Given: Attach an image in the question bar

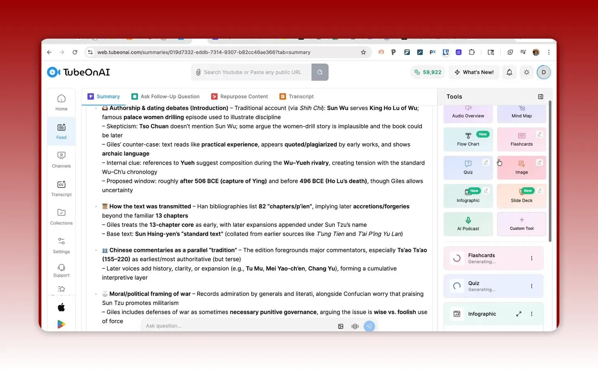Looking at the screenshot, I should click(x=340, y=326).
